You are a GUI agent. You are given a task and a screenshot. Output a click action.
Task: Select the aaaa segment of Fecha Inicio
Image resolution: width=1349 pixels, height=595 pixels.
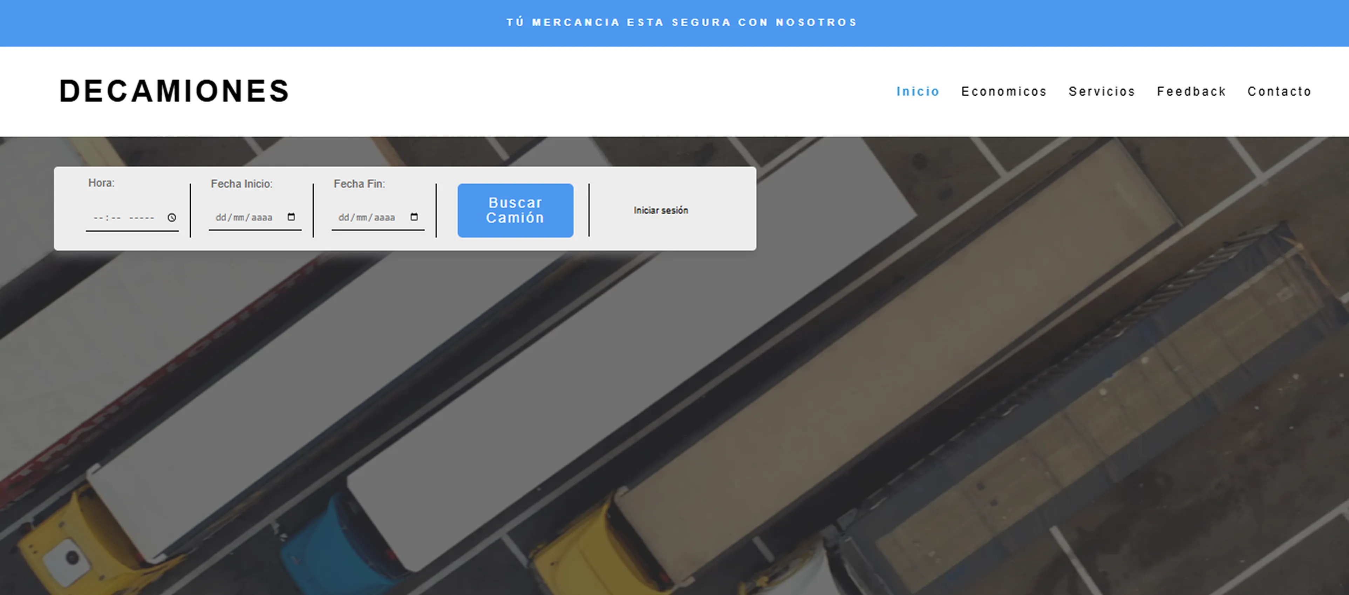(262, 217)
